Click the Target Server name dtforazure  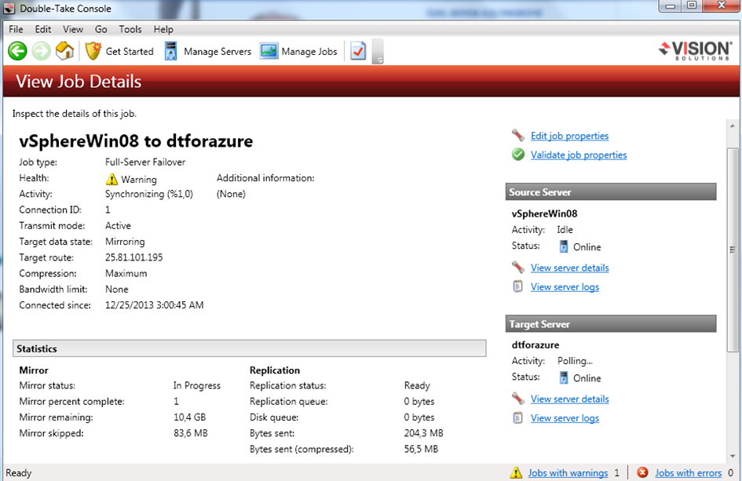tap(535, 344)
